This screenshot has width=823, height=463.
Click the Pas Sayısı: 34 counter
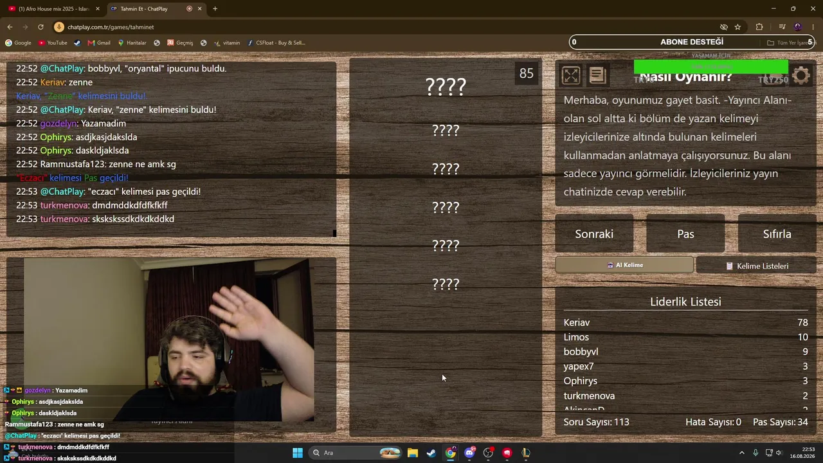pyautogui.click(x=781, y=422)
